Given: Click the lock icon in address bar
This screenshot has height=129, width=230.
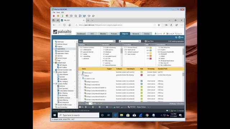Looking at the screenshot, I should (x=77, y=25).
